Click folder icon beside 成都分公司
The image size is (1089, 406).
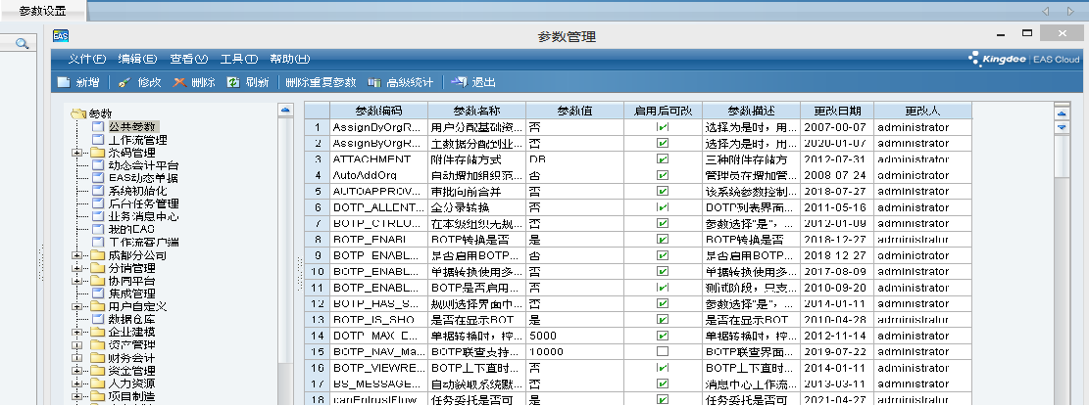pos(98,255)
